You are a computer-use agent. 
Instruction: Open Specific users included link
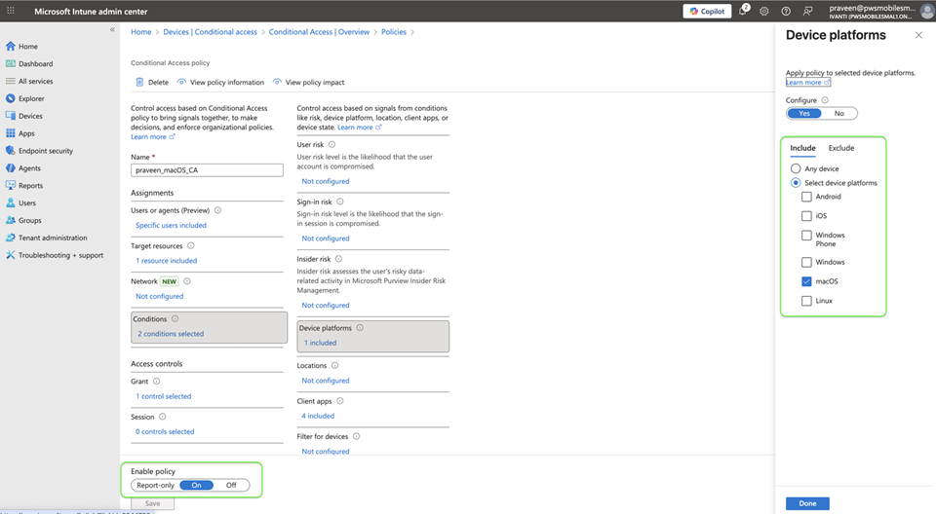(171, 225)
